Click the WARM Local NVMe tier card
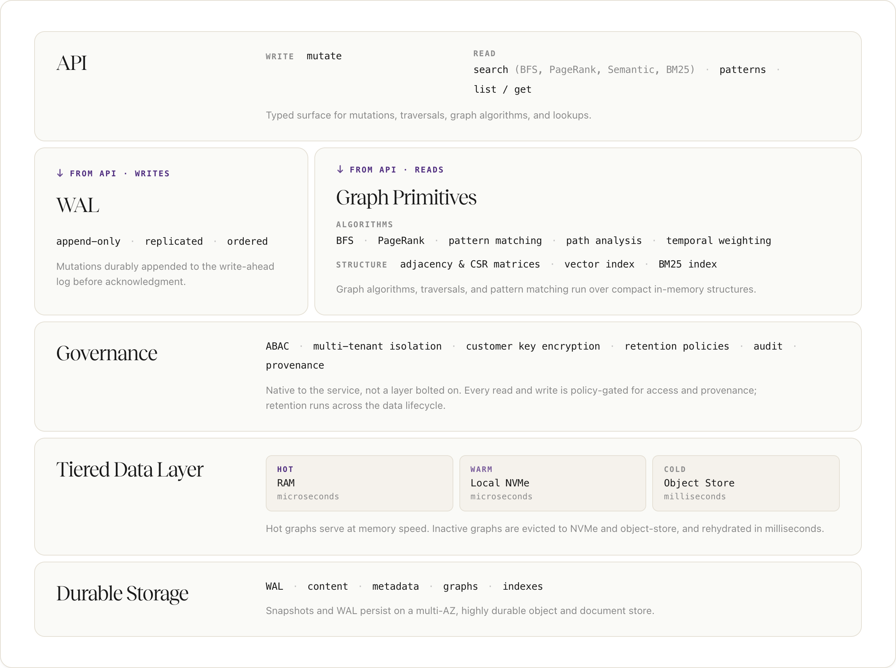The height and width of the screenshot is (668, 896). coord(553,483)
